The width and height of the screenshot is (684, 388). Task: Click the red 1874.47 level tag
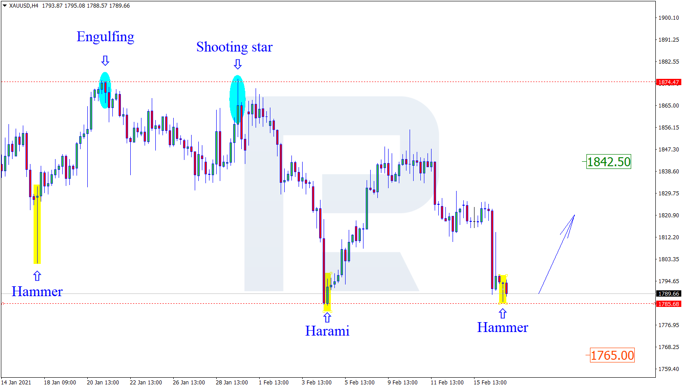pos(669,82)
